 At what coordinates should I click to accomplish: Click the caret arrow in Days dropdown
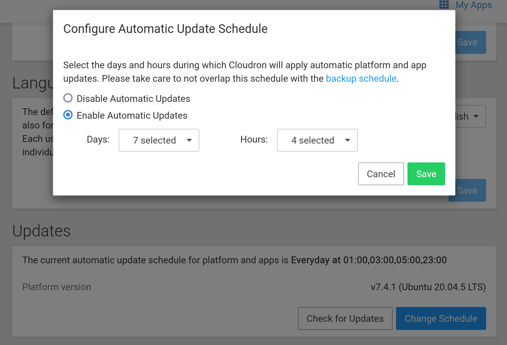pos(189,140)
